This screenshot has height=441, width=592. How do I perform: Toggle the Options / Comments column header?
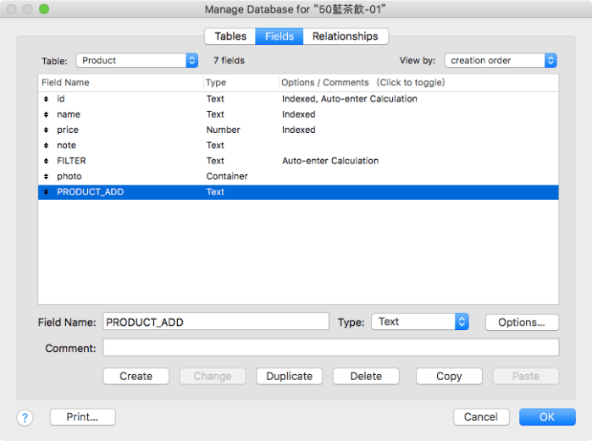pos(363,83)
